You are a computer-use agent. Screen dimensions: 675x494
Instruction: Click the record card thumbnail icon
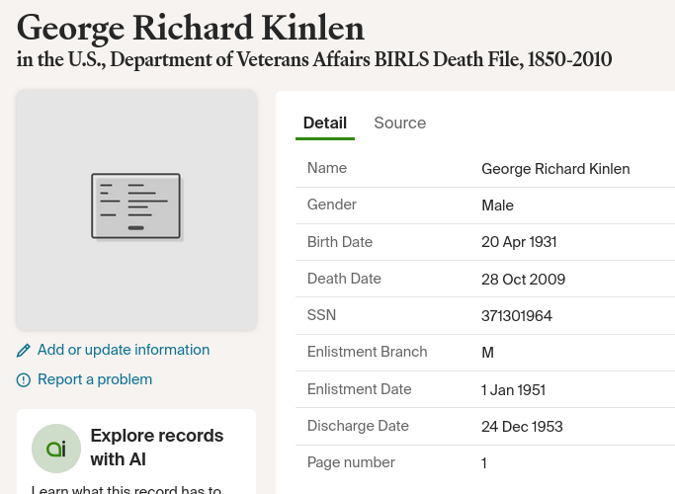click(x=136, y=206)
